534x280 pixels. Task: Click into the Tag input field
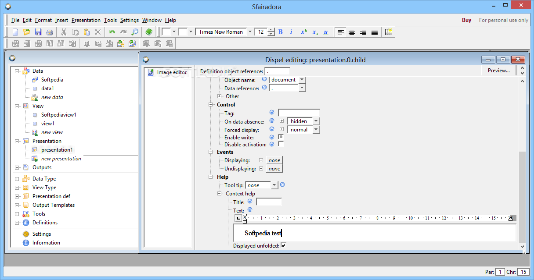tap(299, 113)
